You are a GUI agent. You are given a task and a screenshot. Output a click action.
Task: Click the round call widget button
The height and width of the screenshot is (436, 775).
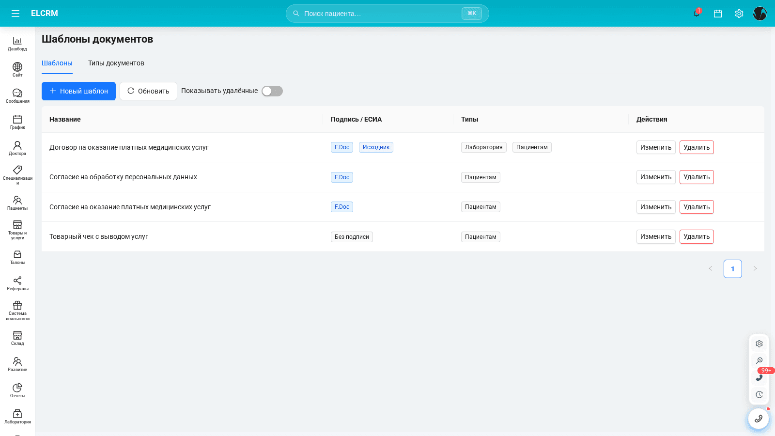click(759, 419)
